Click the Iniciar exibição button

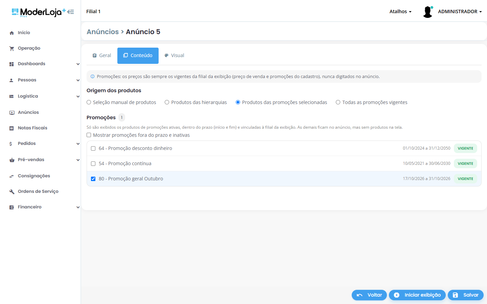point(417,295)
